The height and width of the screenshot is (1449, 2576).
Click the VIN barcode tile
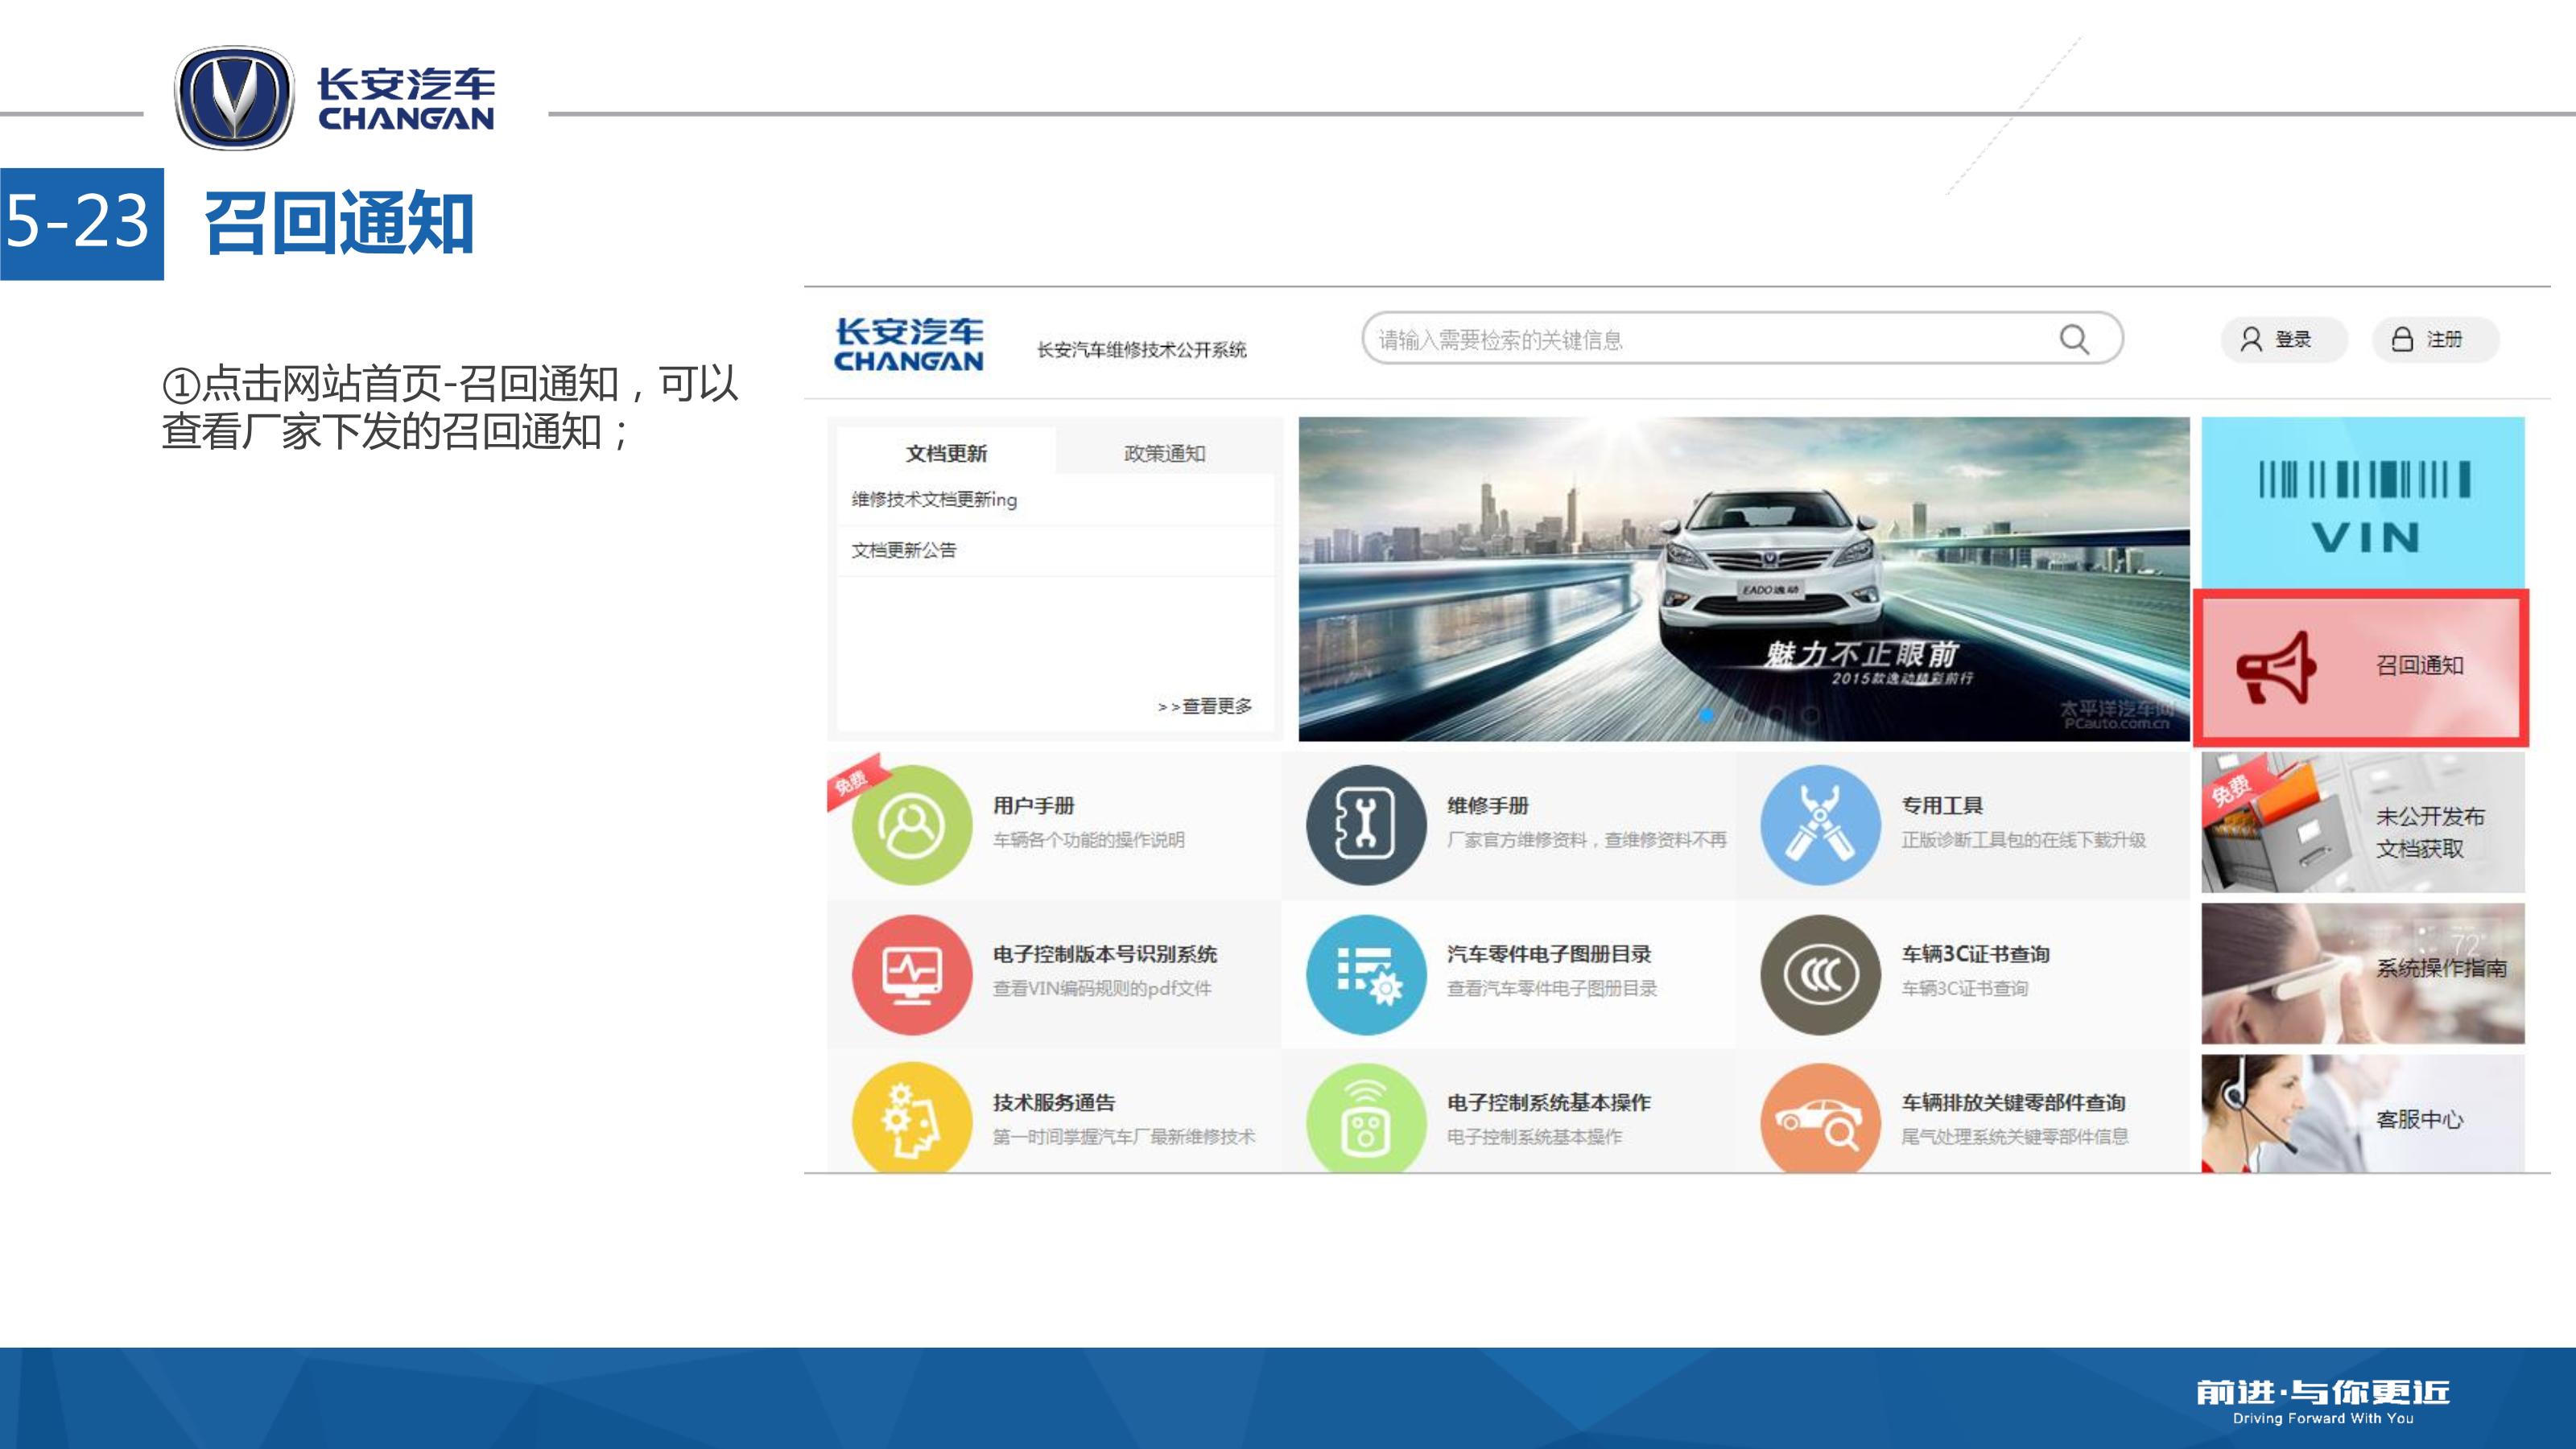pyautogui.click(x=2362, y=504)
